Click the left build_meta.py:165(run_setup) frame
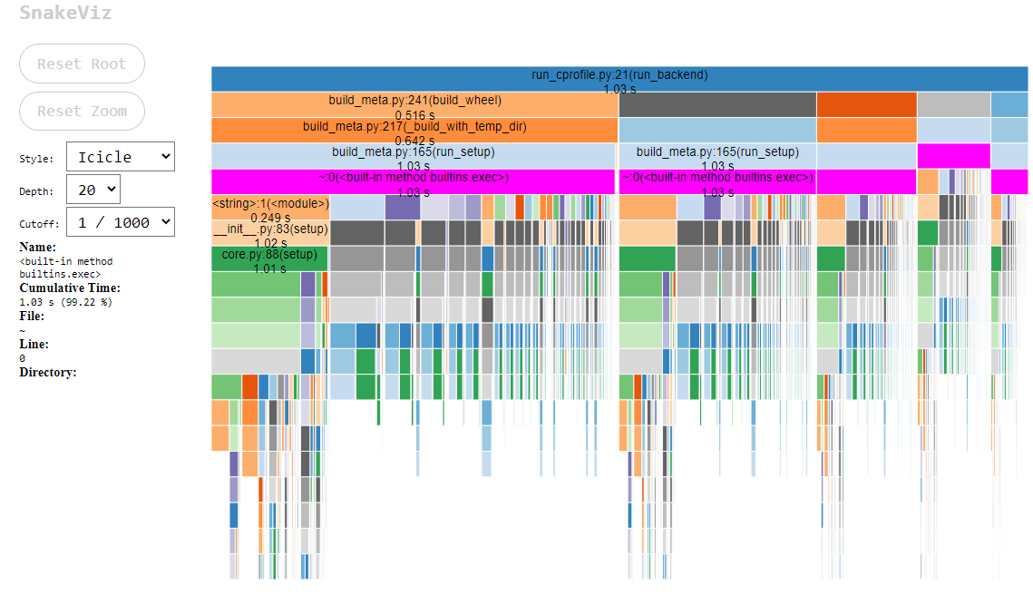1033x595 pixels. point(413,152)
